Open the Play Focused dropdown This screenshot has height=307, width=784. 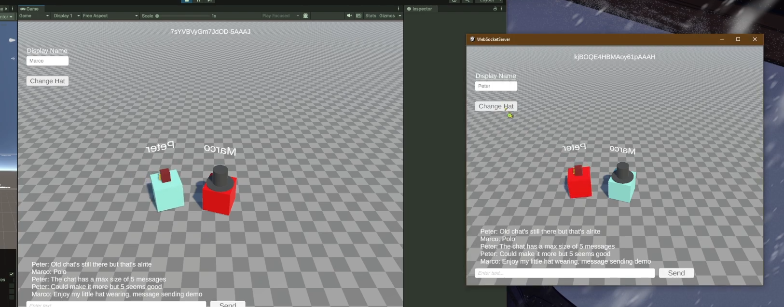[x=280, y=16]
